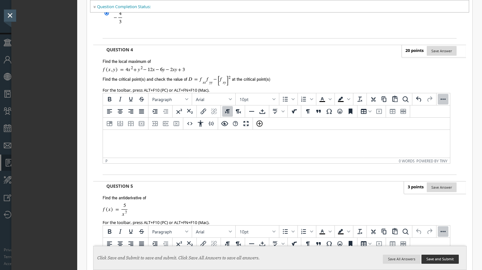Insert horizontal line in Question 4
482x270 pixels.
(x=252, y=111)
